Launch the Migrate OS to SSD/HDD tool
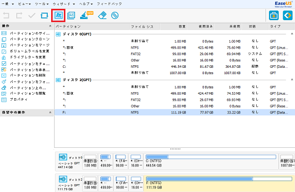The width and height of the screenshot is (295, 192). point(59,15)
